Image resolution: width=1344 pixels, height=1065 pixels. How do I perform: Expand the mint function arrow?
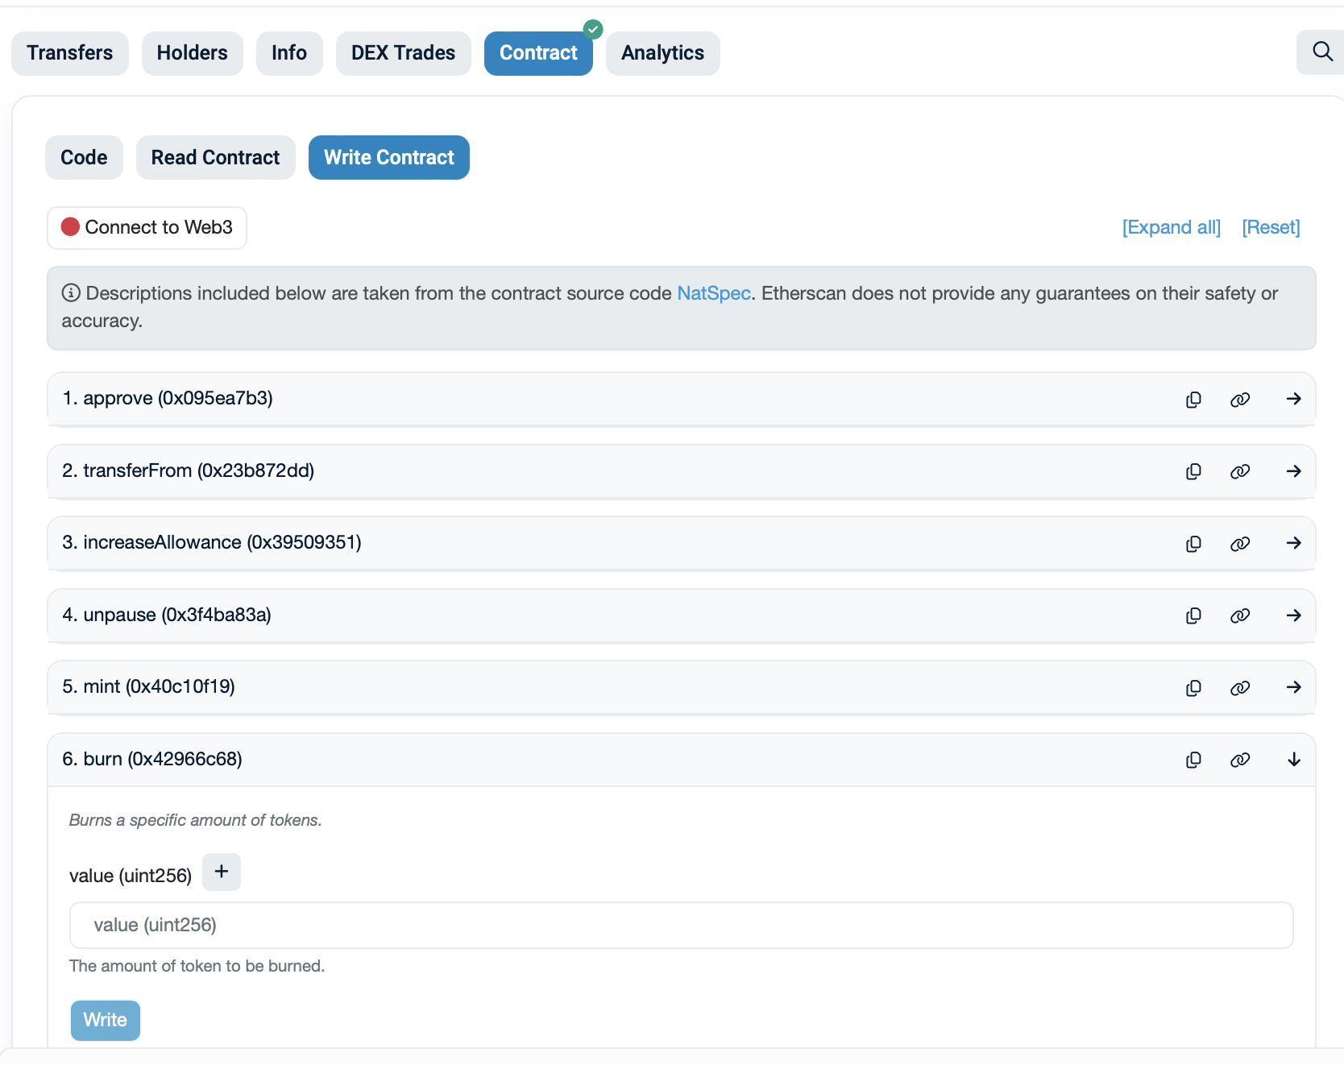[x=1294, y=687]
